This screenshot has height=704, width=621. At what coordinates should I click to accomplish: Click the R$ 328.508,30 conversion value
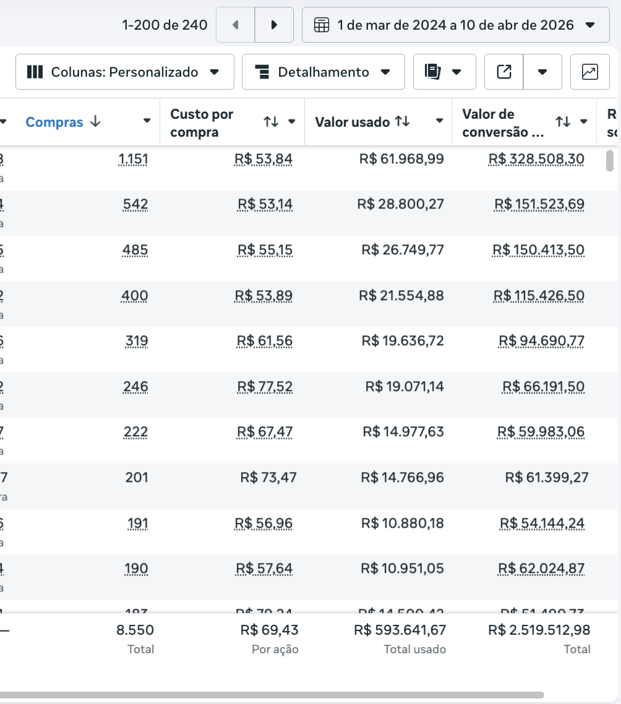coord(536,160)
